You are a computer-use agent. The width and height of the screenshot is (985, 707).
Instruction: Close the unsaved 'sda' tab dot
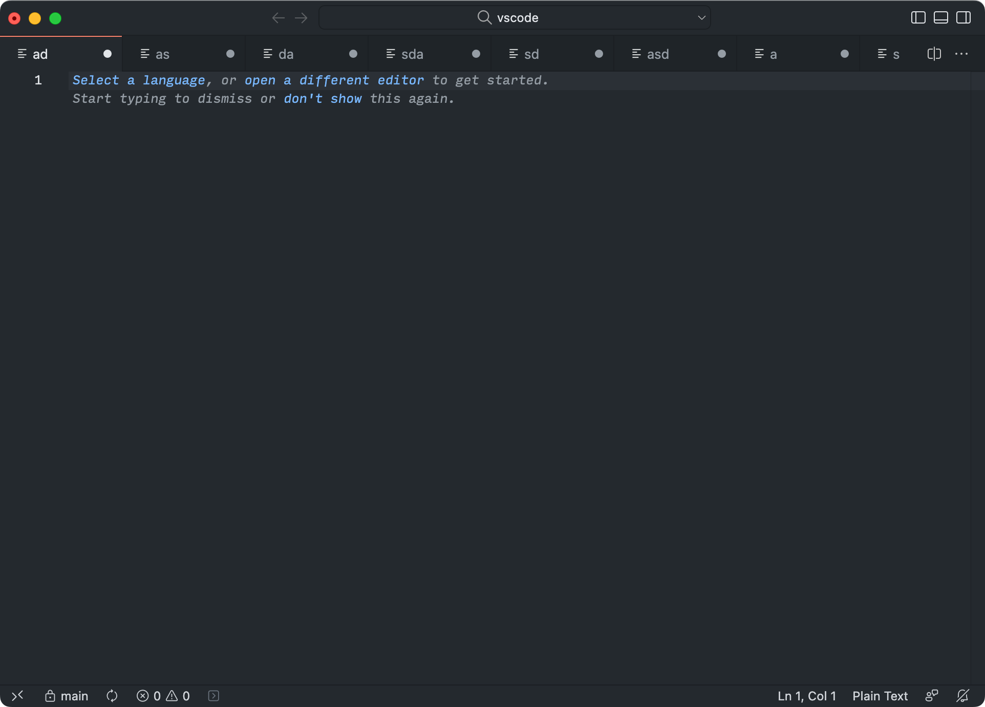click(476, 54)
